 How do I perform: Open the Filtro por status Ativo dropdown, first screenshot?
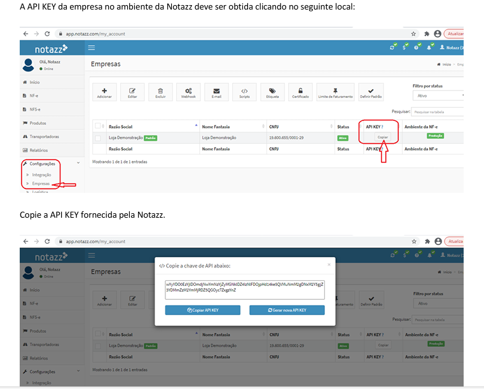[438, 95]
